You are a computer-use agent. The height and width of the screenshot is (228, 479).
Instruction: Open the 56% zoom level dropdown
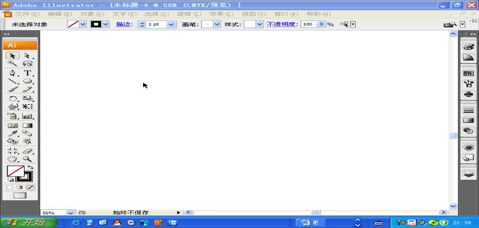click(70, 213)
